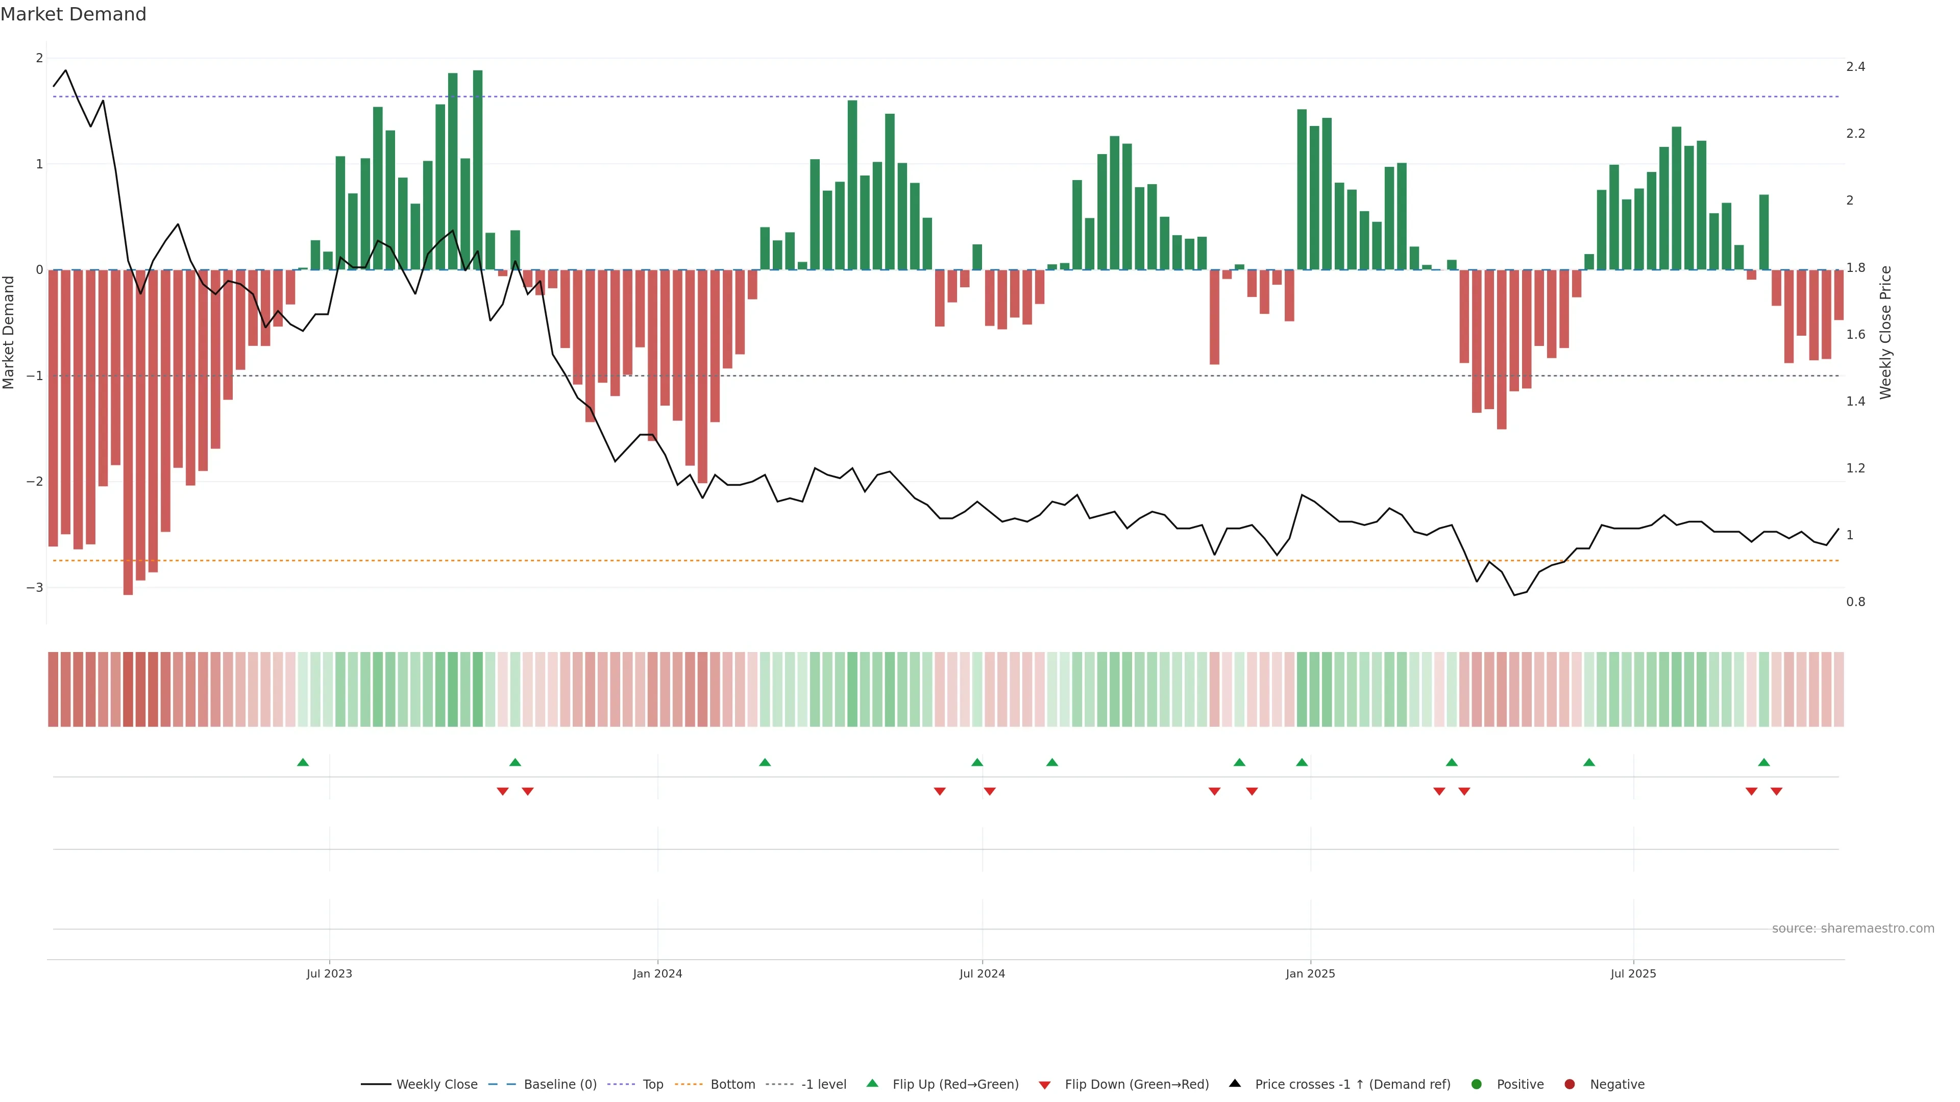
Task: Click the Jan 2024 x-axis label
Action: click(x=657, y=973)
